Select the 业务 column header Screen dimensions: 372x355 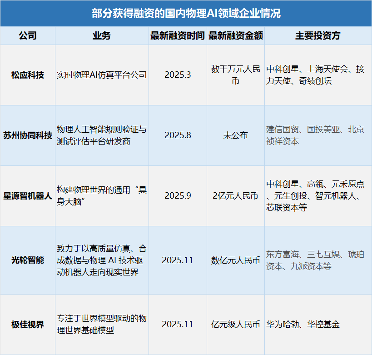(x=102, y=36)
